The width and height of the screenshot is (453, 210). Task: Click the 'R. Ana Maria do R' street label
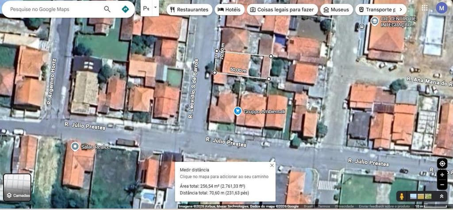point(430,81)
